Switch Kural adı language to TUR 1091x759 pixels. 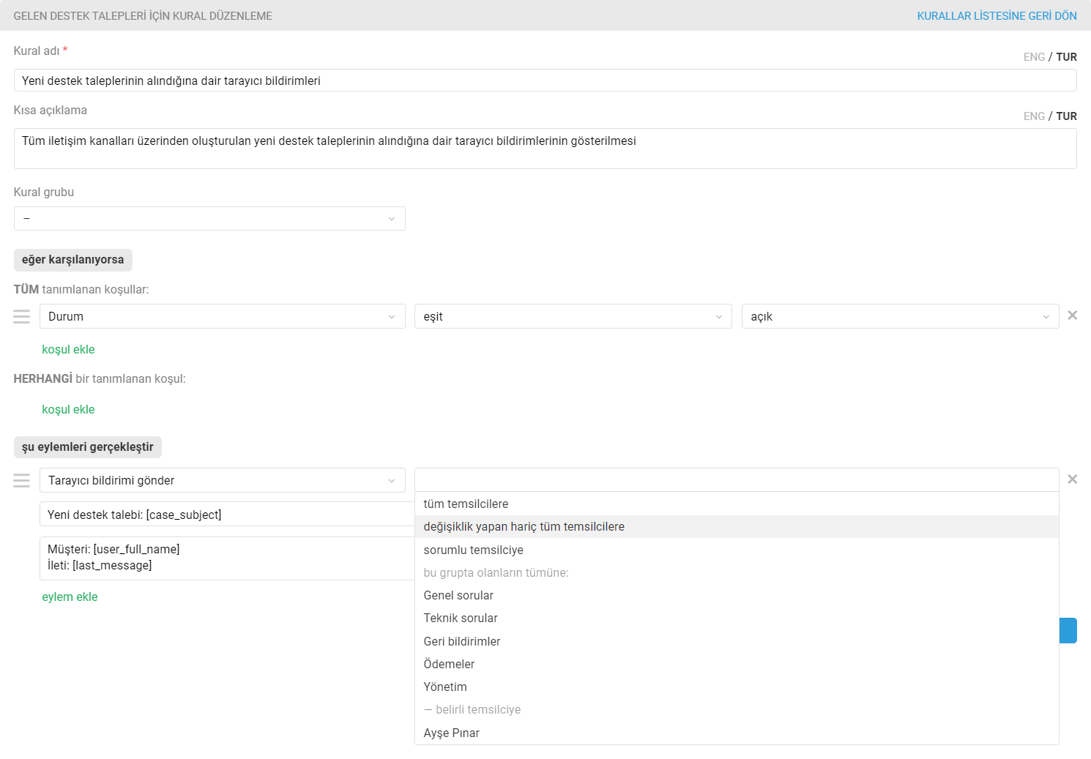click(1066, 56)
